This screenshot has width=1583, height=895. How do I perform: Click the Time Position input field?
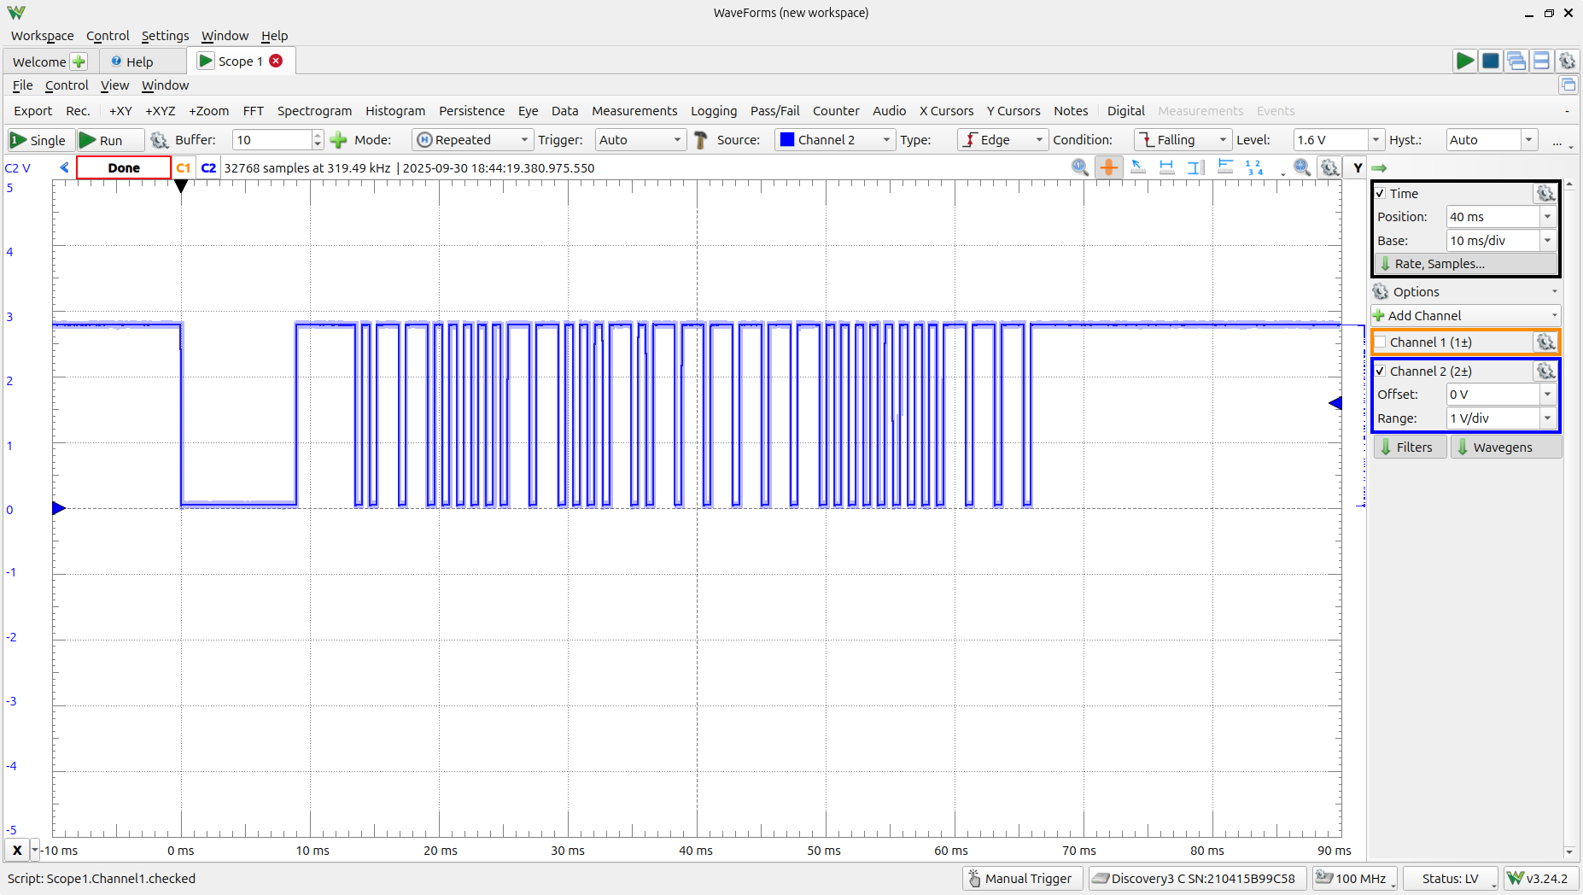(x=1492, y=217)
